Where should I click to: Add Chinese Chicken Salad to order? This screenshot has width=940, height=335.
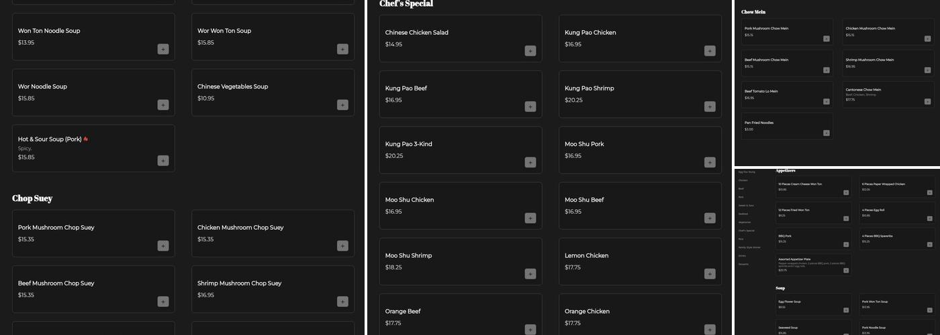click(x=530, y=51)
